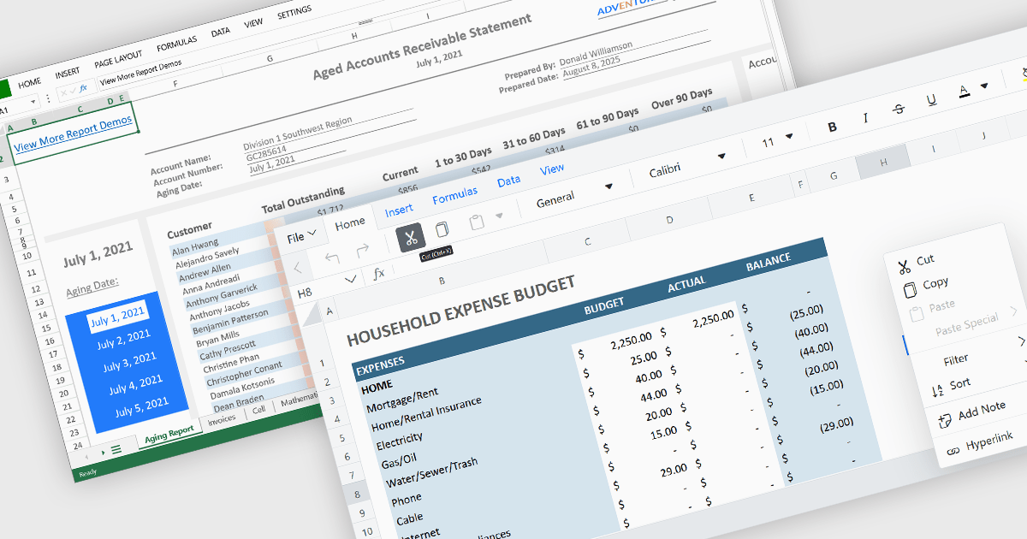The image size is (1027, 539).
Task: Open the font color dropdown arrow
Action: point(983,86)
